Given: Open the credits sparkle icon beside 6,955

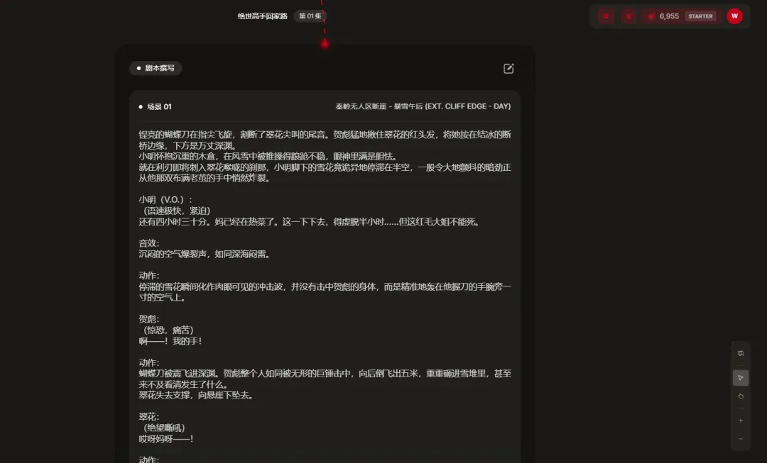Looking at the screenshot, I should pos(651,16).
